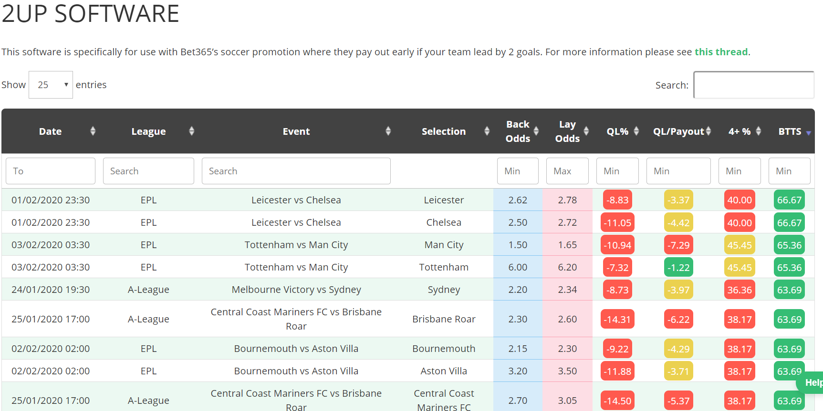The width and height of the screenshot is (823, 411).
Task: Click the League search filter field
Action: coord(148,171)
